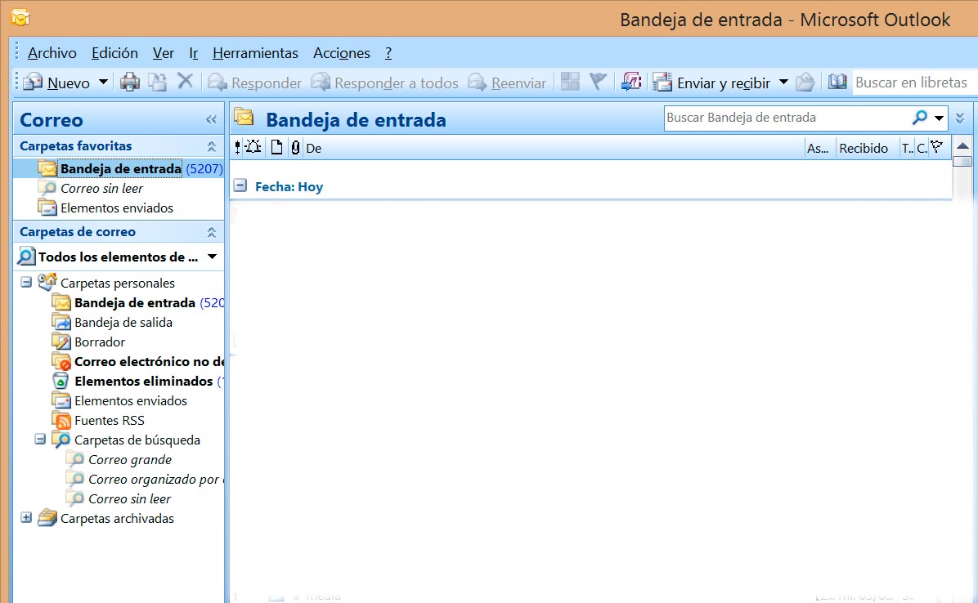The height and width of the screenshot is (603, 978).
Task: Open the Bandeja de salida folder
Action: pos(123,323)
